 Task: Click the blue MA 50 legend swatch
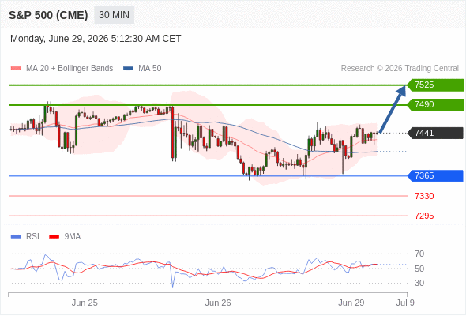tap(128, 69)
